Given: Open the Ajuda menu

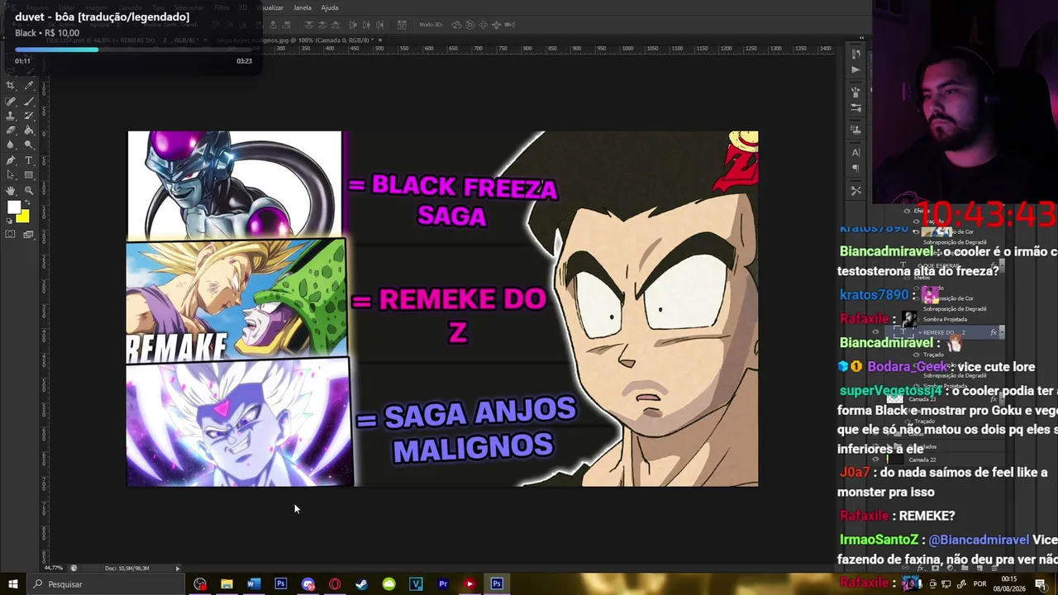Looking at the screenshot, I should tap(330, 7).
